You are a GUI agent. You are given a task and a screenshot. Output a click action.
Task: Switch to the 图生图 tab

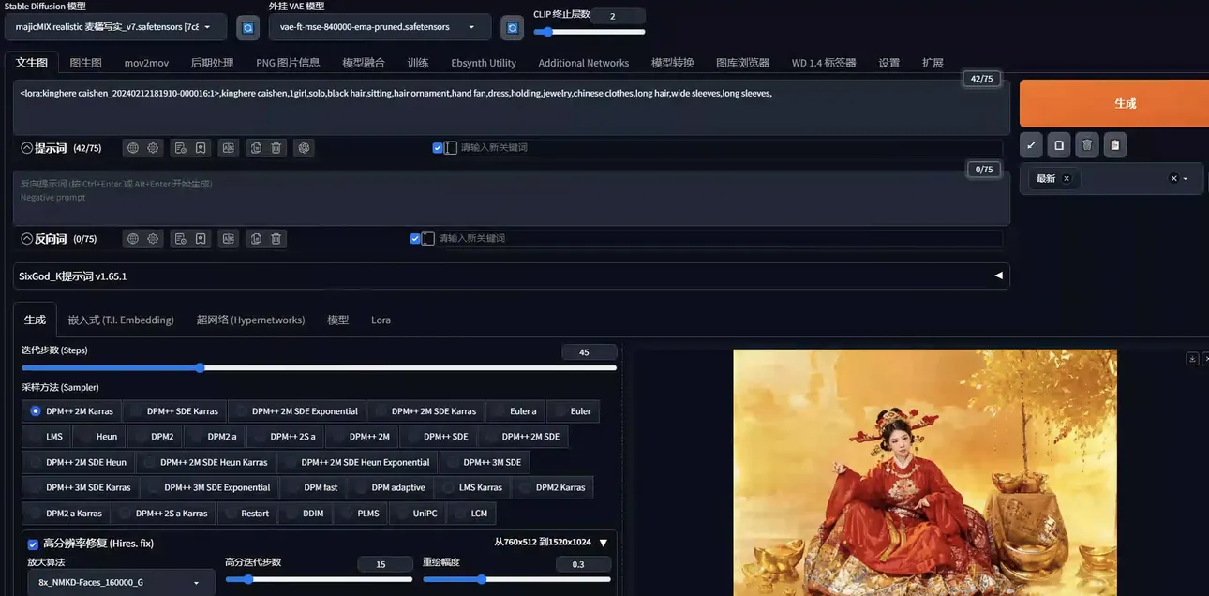pyautogui.click(x=85, y=63)
